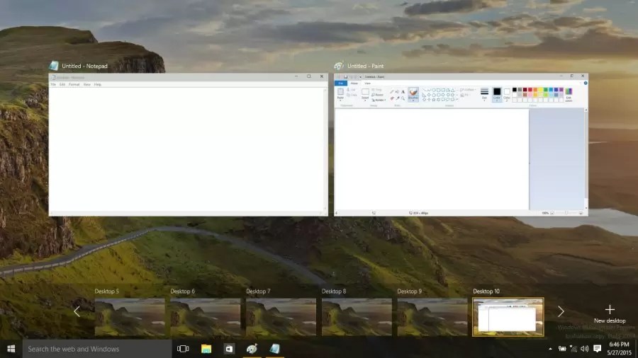Open the Paint Help question mark icon
638x358 pixels.
pyautogui.click(x=586, y=83)
